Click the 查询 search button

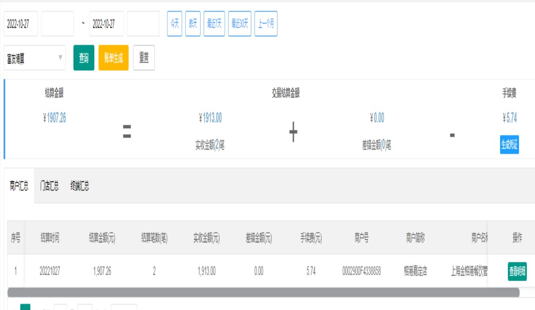click(84, 58)
